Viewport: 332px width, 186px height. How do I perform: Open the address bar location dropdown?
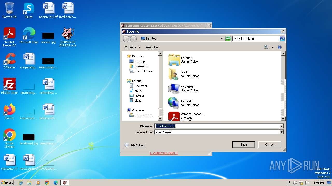click(222, 39)
